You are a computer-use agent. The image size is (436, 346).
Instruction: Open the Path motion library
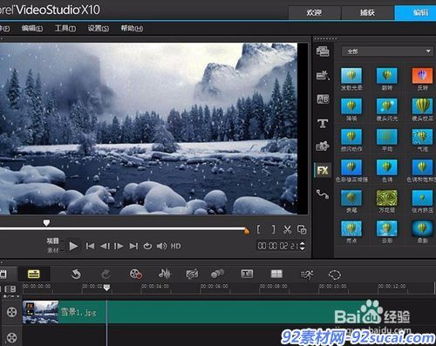point(323,194)
